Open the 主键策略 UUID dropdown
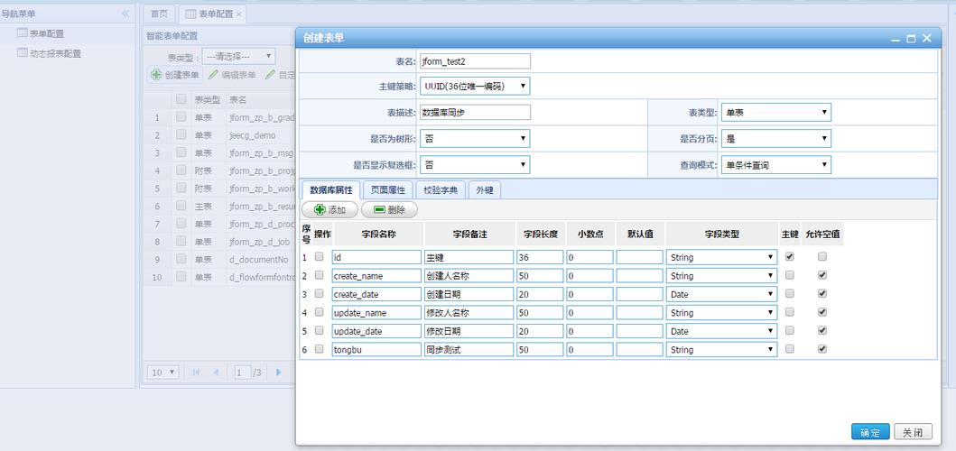 pos(475,86)
